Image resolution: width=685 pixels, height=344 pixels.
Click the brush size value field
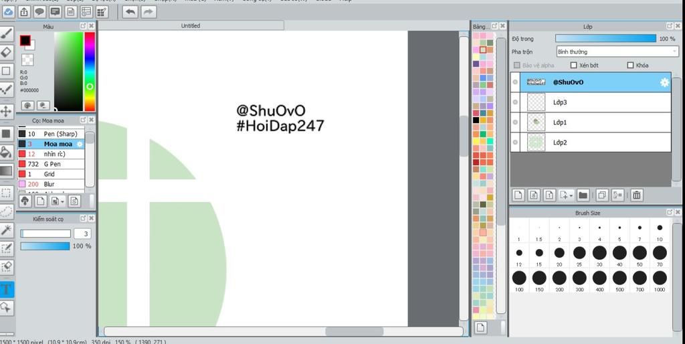tap(82, 234)
